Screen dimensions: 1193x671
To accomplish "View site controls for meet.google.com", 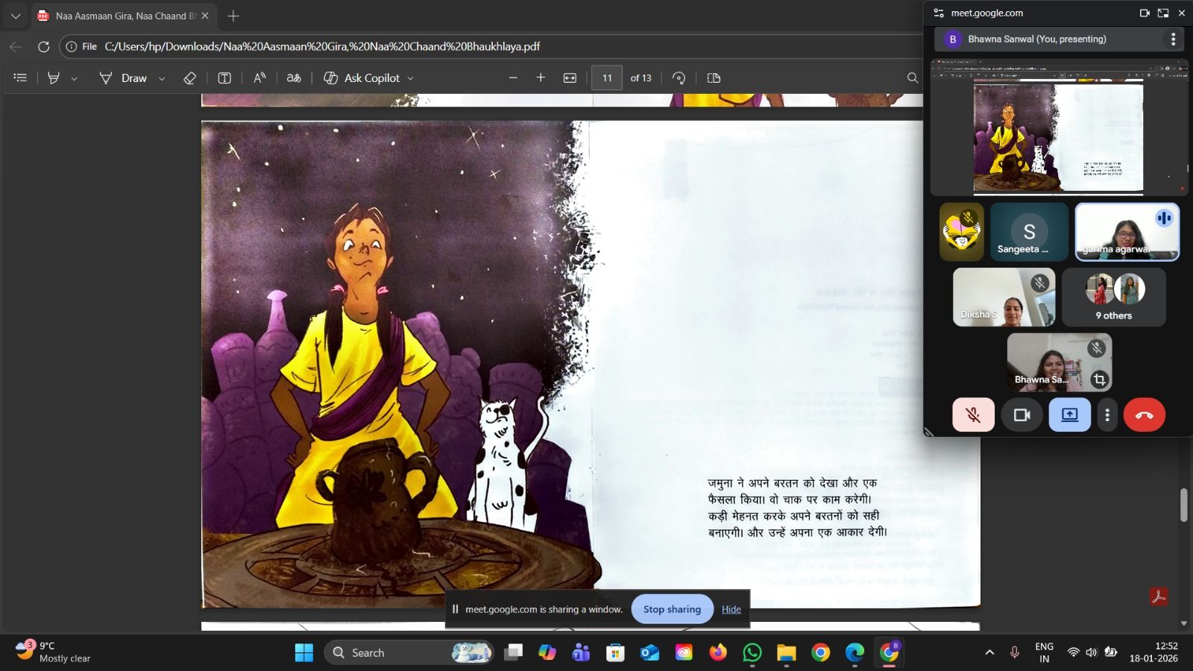I will click(939, 13).
